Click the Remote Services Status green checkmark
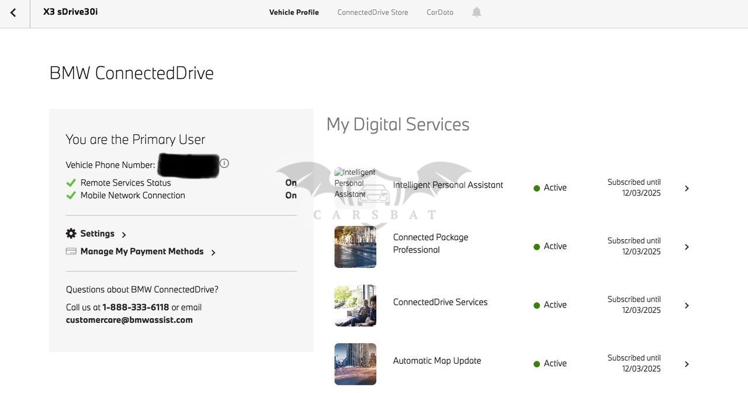The width and height of the screenshot is (748, 393). pyautogui.click(x=71, y=183)
